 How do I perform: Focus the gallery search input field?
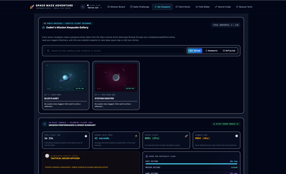114,51
